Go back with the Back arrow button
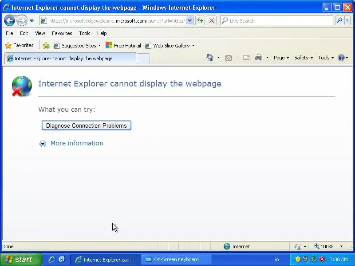Viewport: 355px width, 266px height. coord(9,21)
